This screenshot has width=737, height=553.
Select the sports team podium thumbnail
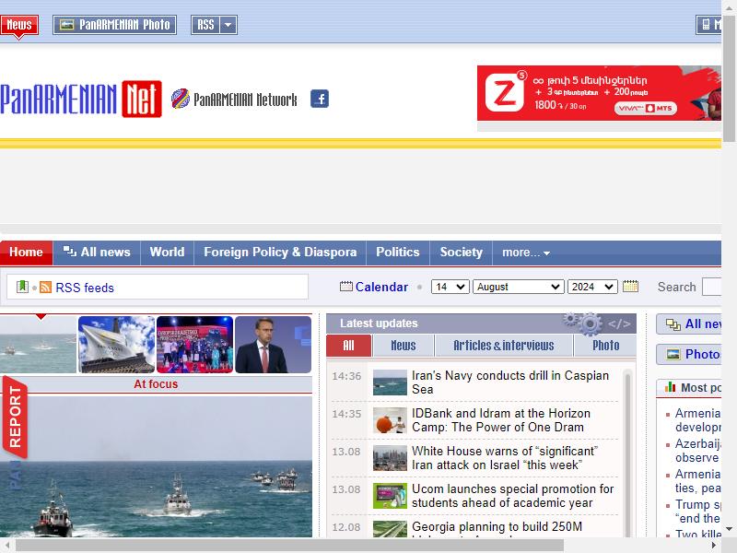[194, 345]
